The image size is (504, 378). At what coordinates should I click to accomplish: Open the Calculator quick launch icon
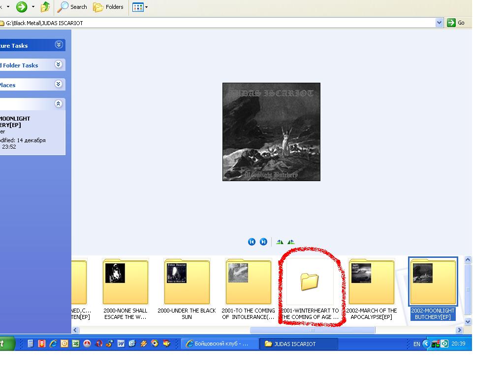31,344
